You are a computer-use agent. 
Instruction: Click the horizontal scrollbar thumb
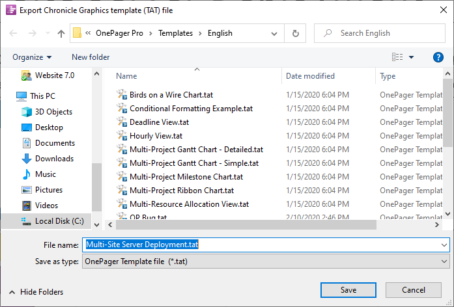[x=246, y=224]
